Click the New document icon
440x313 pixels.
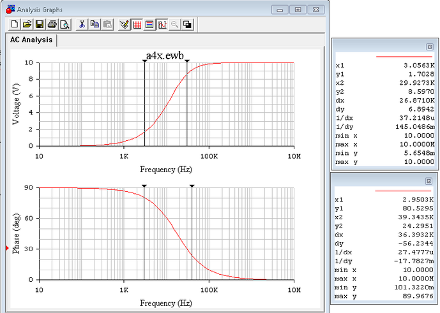pyautogui.click(x=14, y=24)
